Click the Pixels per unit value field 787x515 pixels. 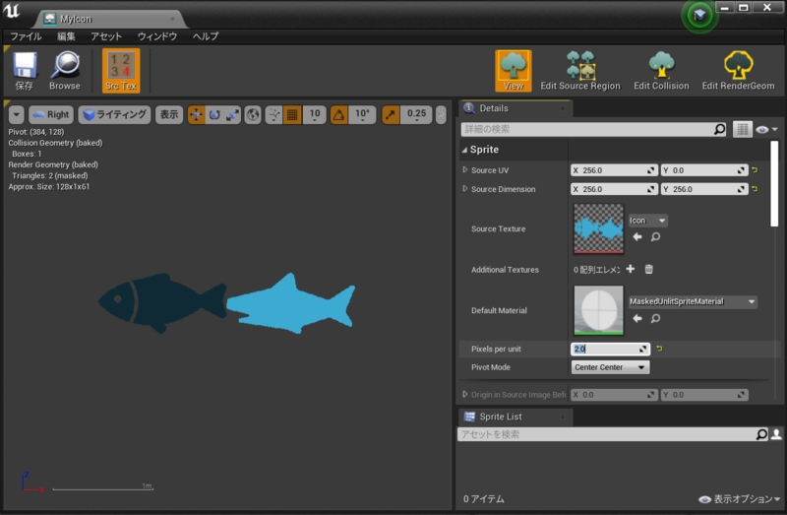pos(610,349)
